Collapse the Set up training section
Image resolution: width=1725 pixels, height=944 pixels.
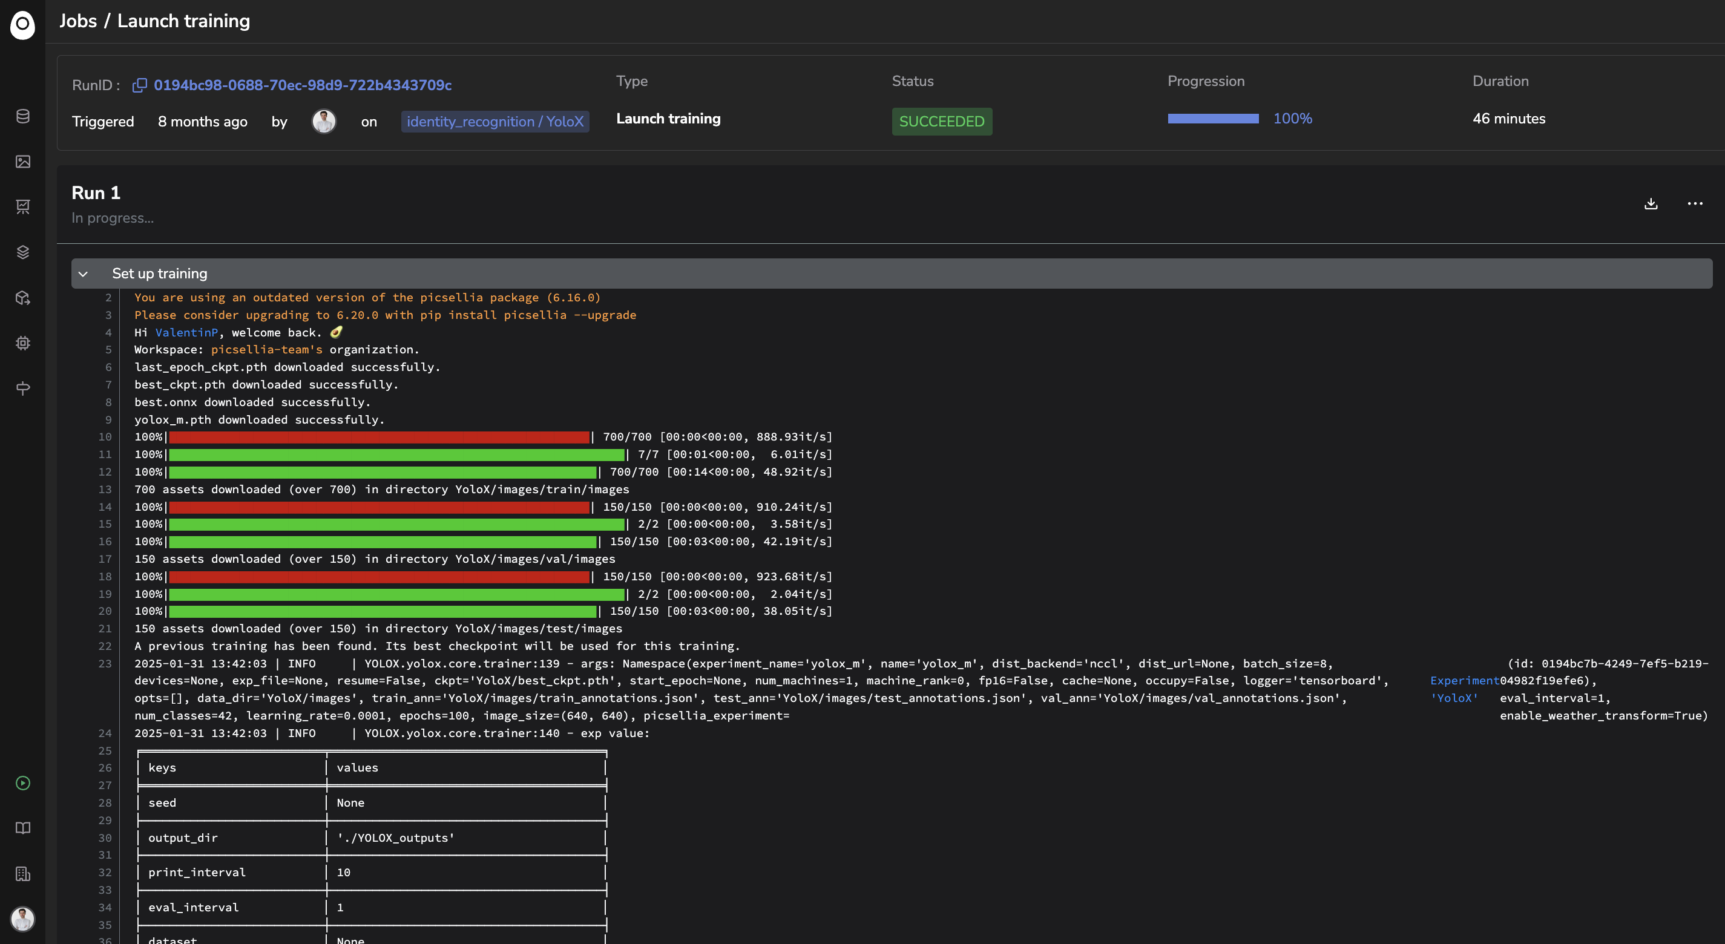tap(83, 274)
